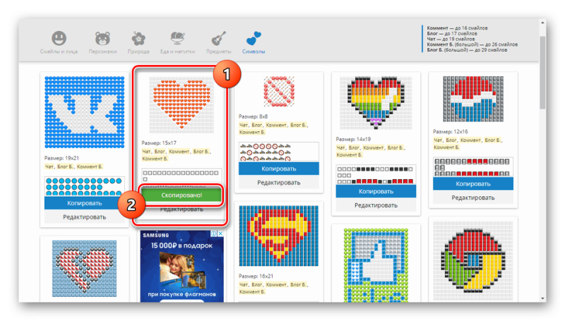Click the Размер: 15x17 label
The height and width of the screenshot is (321, 565).
point(159,143)
